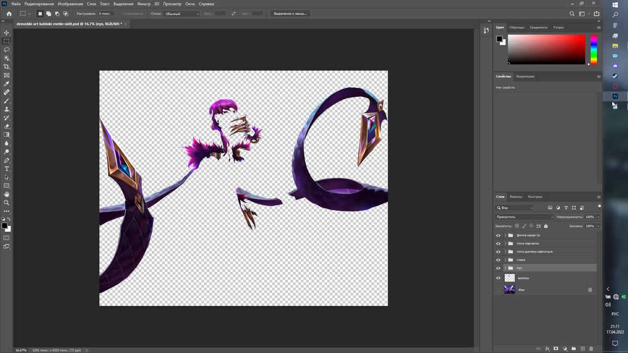628x353 pixels.
Task: Select the 'волосы' layer thumbnail
Action: pyautogui.click(x=510, y=278)
